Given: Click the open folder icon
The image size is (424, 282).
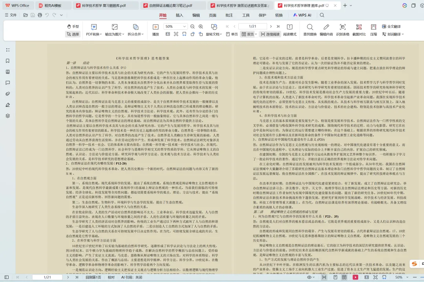Looking at the screenshot, I should coord(26,15).
